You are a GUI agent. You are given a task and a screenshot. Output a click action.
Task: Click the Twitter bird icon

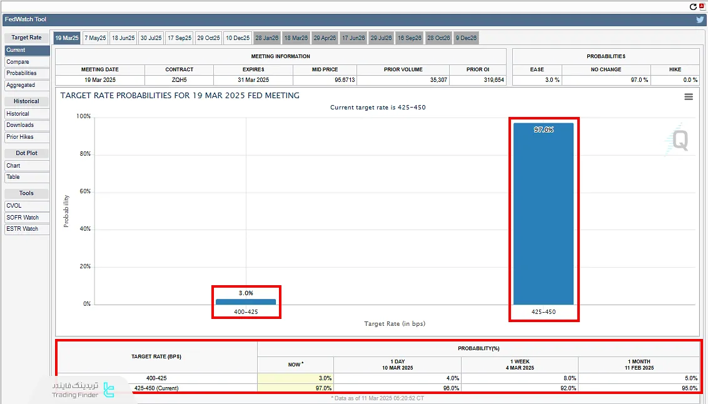coord(700,19)
